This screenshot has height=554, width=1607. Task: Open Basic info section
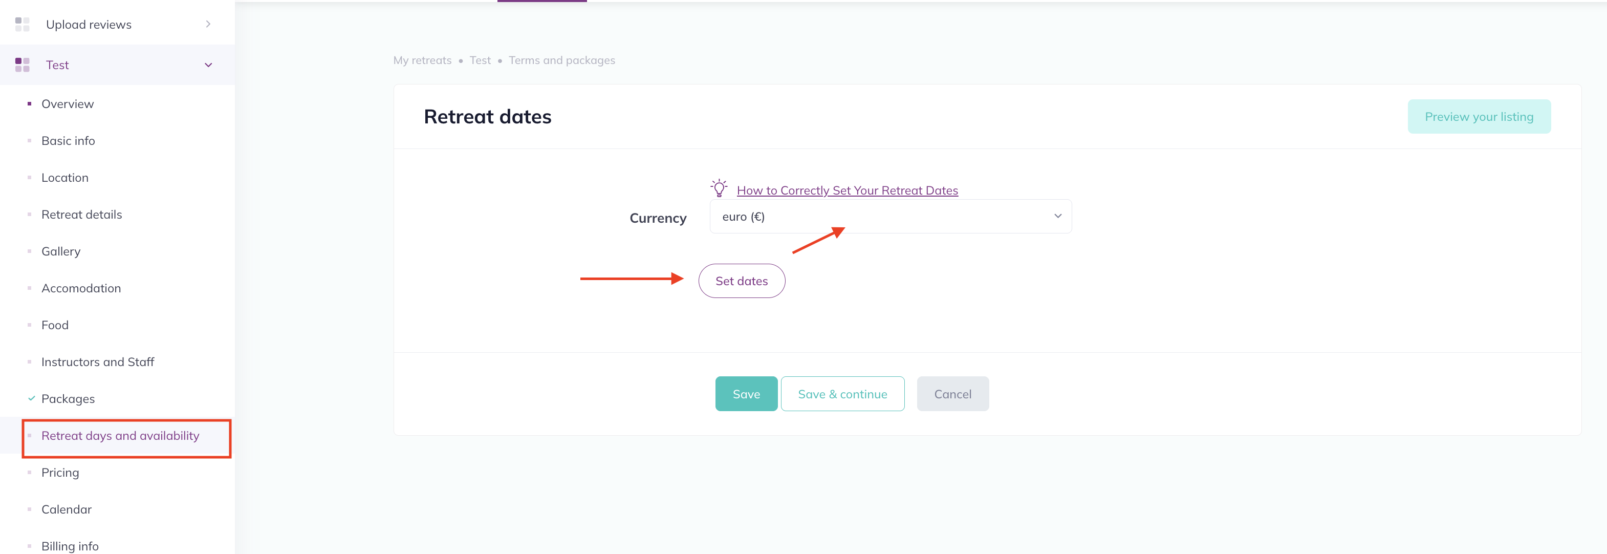click(x=68, y=141)
